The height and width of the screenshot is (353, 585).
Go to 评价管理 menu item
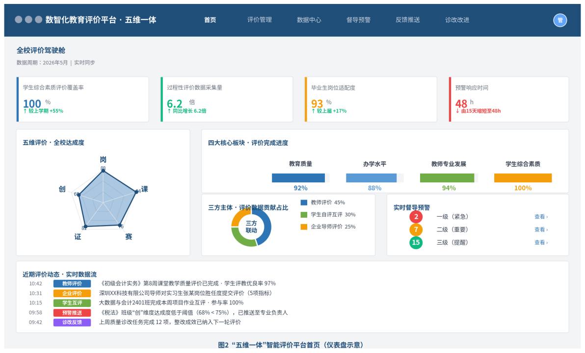[x=260, y=20]
